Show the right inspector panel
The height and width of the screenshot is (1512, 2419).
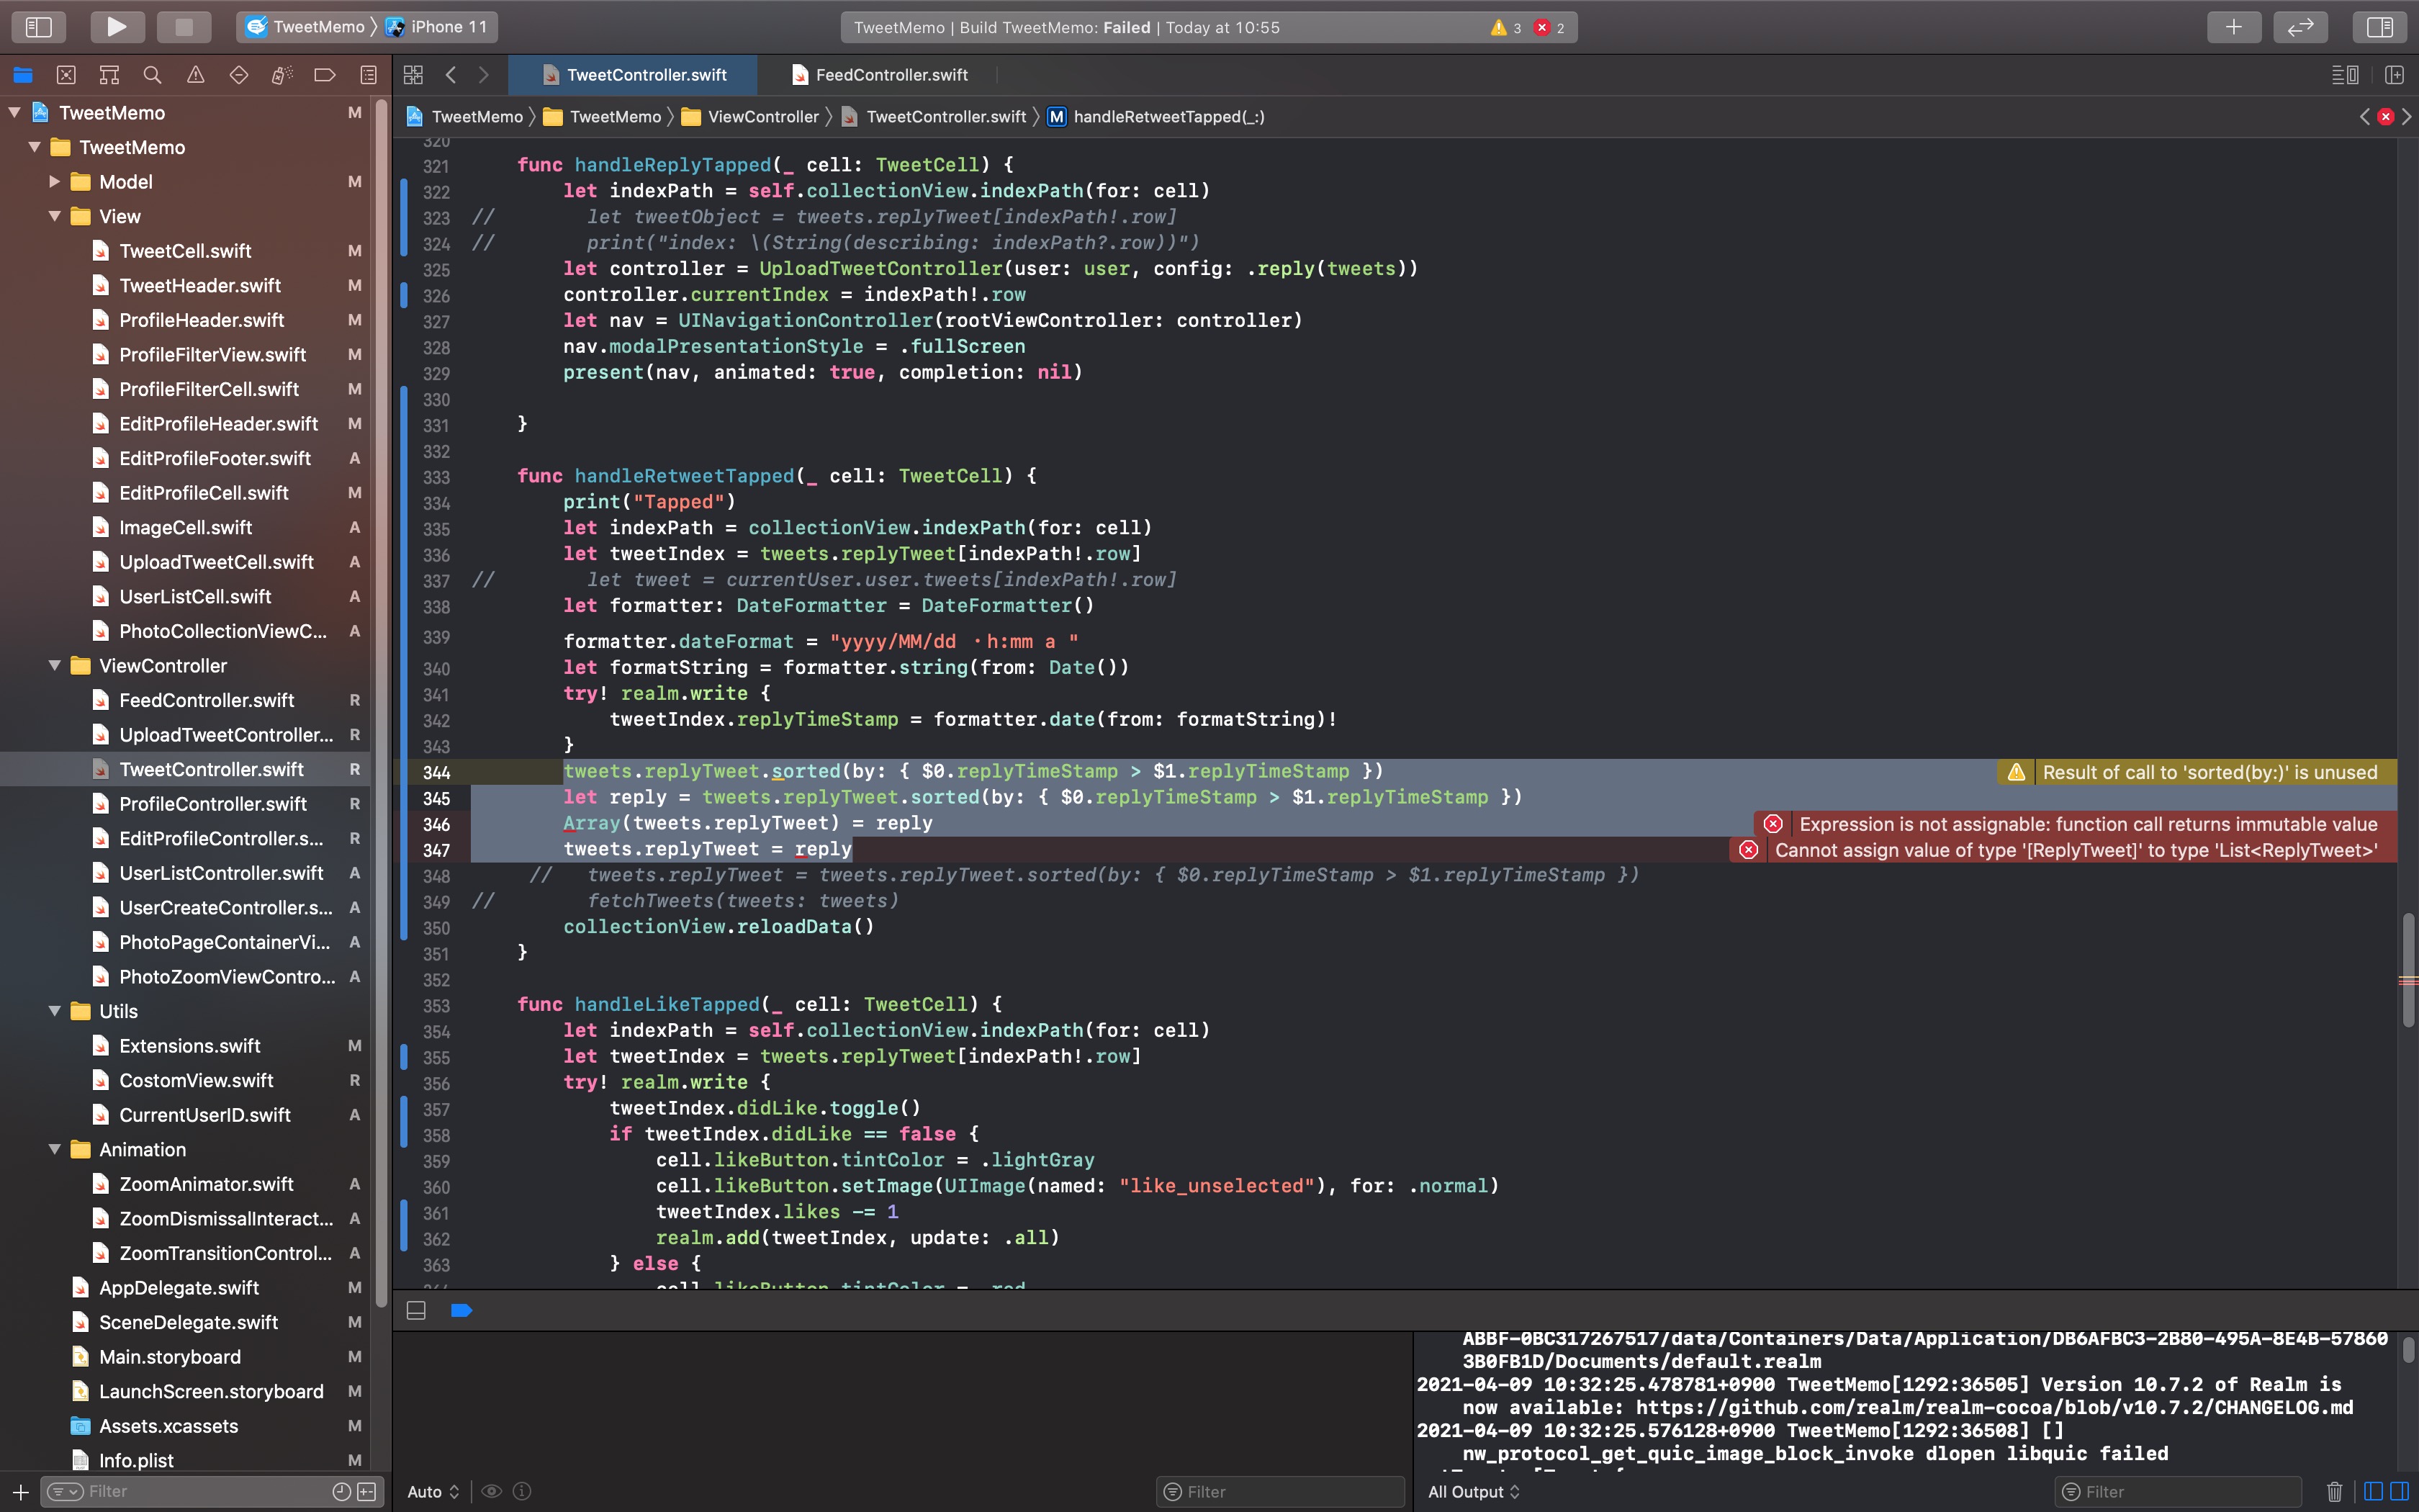tap(2380, 27)
